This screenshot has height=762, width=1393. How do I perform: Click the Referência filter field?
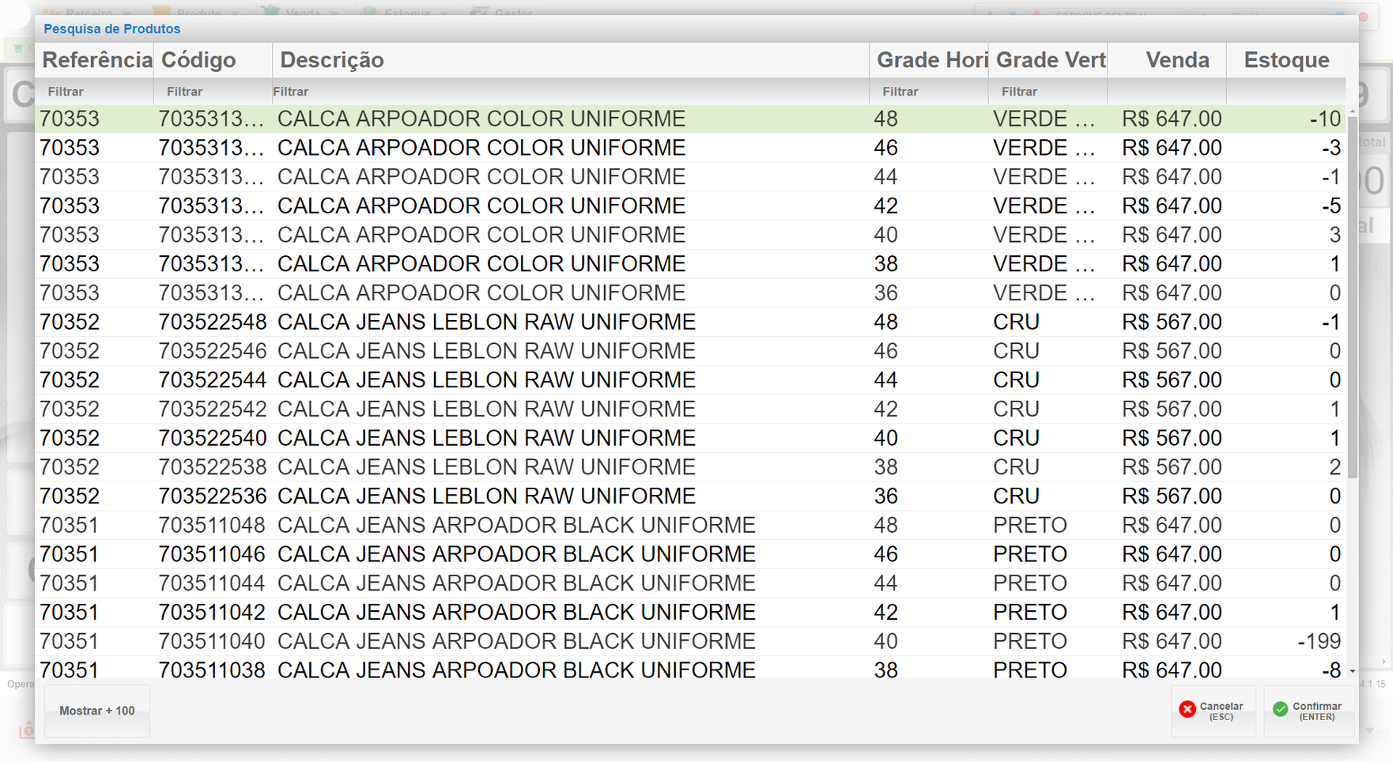click(x=95, y=92)
